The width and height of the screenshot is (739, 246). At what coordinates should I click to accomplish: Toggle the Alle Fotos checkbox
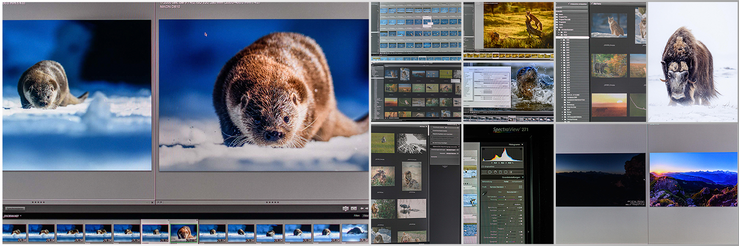pos(592,5)
